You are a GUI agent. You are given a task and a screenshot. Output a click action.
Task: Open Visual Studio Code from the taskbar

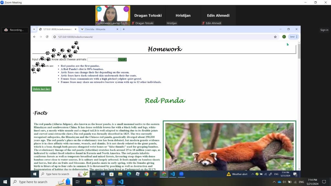coord(121,182)
